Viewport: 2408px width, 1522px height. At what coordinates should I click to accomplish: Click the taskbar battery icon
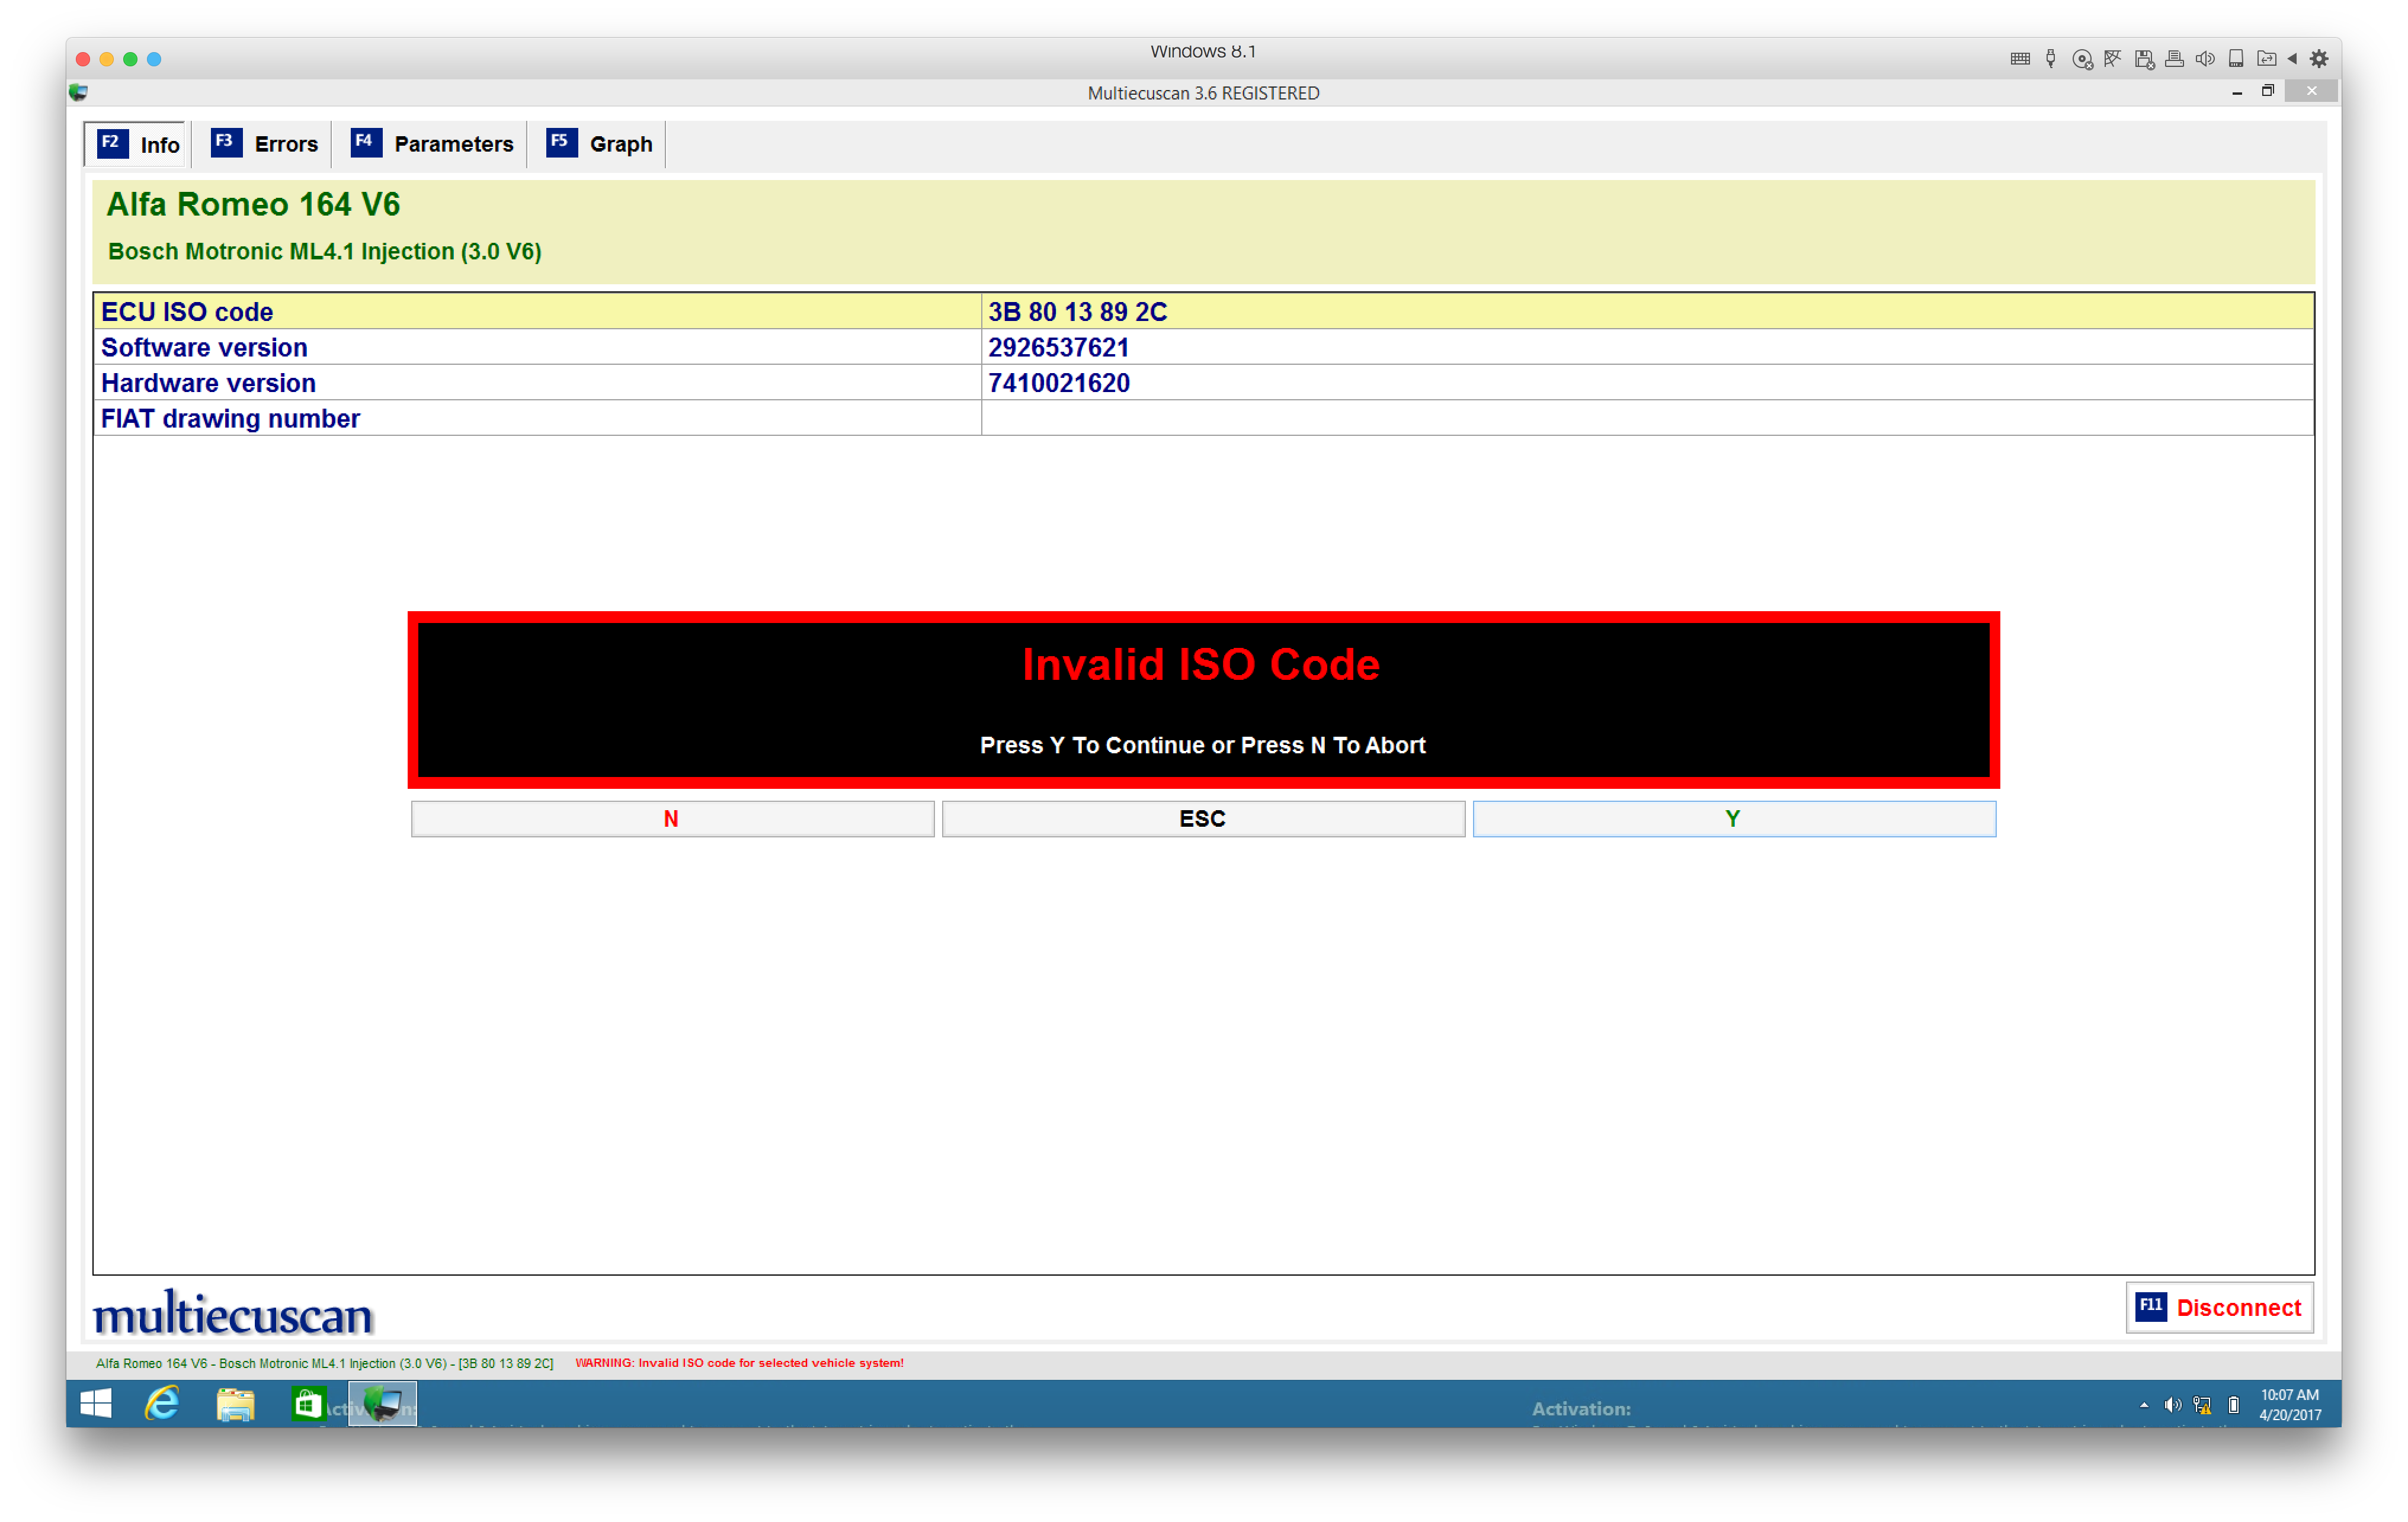[2234, 1405]
